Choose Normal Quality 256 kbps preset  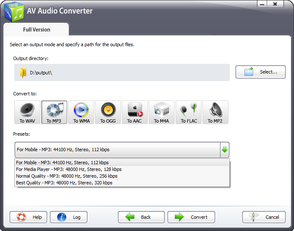pos(122,176)
